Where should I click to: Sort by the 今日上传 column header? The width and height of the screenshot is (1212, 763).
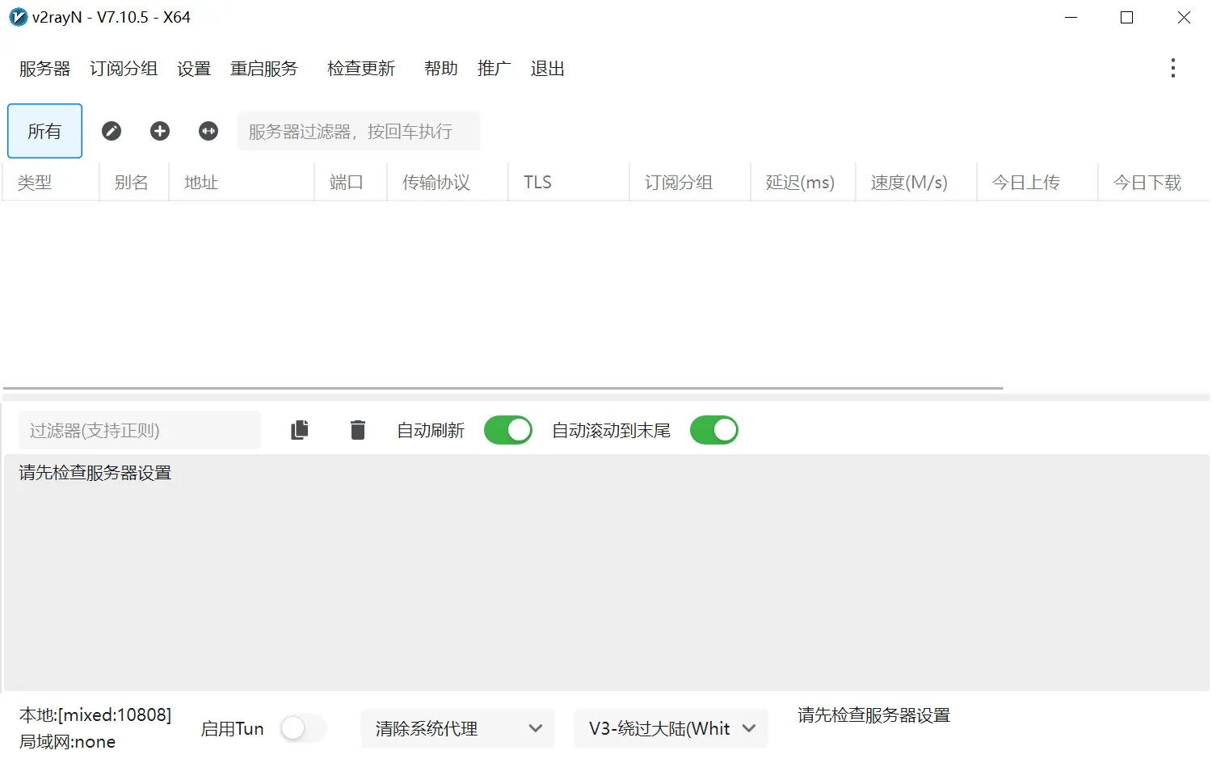point(1037,183)
